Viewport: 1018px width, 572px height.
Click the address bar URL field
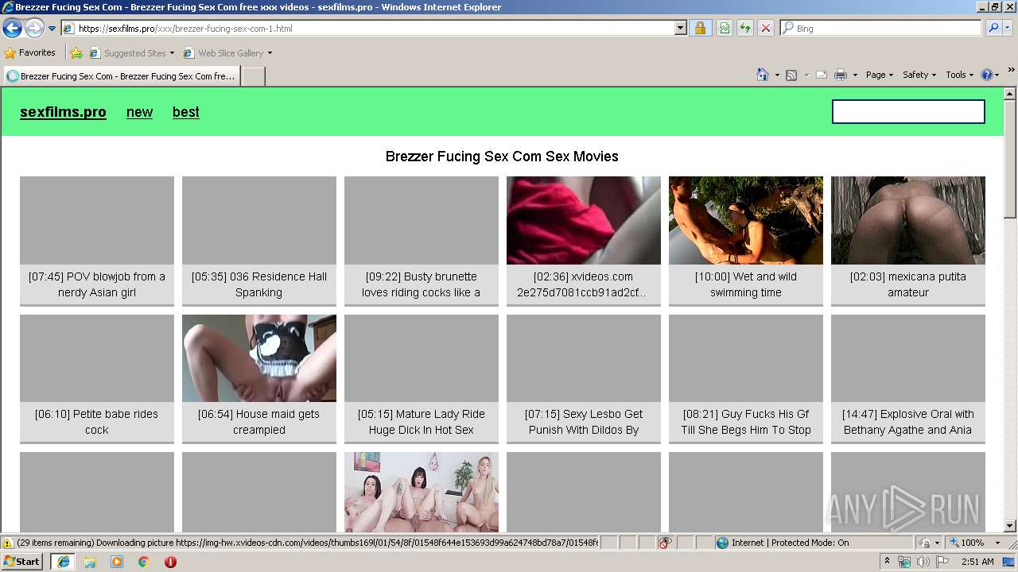tap(368, 29)
